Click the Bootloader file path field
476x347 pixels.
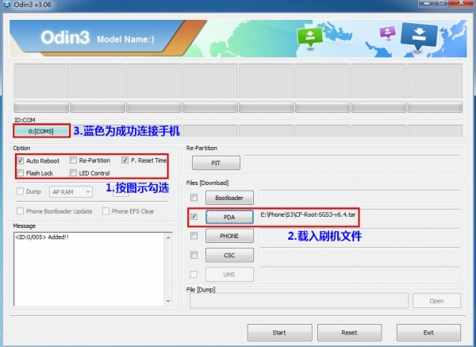point(360,198)
